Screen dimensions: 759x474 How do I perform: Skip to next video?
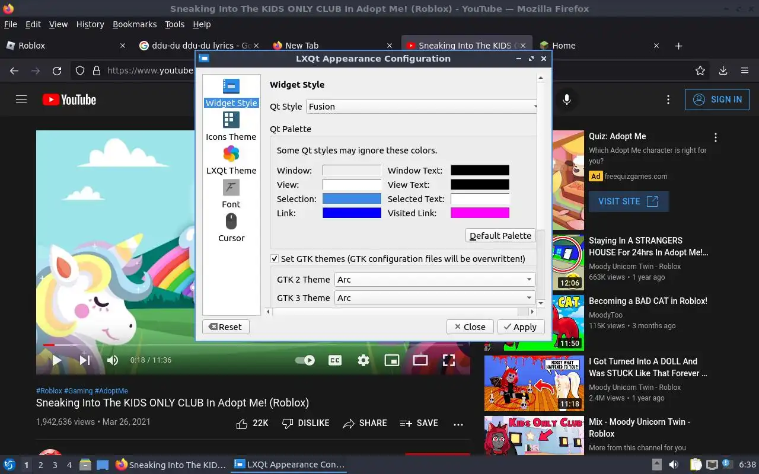tap(85, 360)
